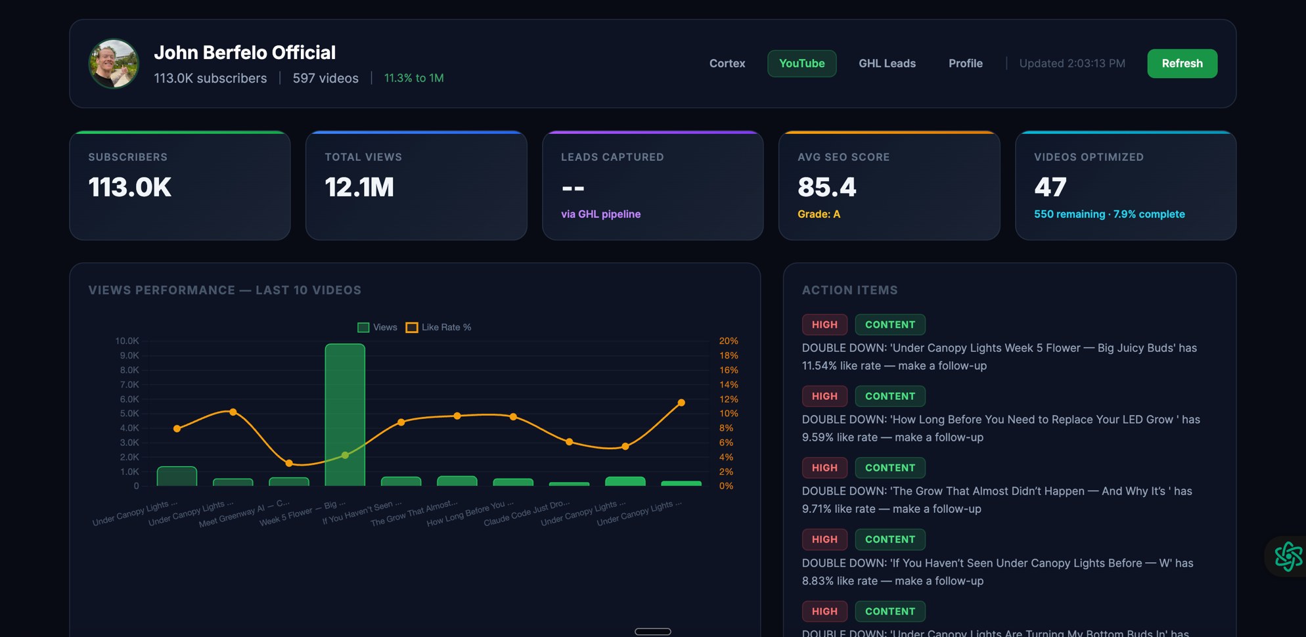Click CONTENT badge above 'Turning My Bottom Buds' item
The image size is (1306, 637).
pyautogui.click(x=889, y=611)
